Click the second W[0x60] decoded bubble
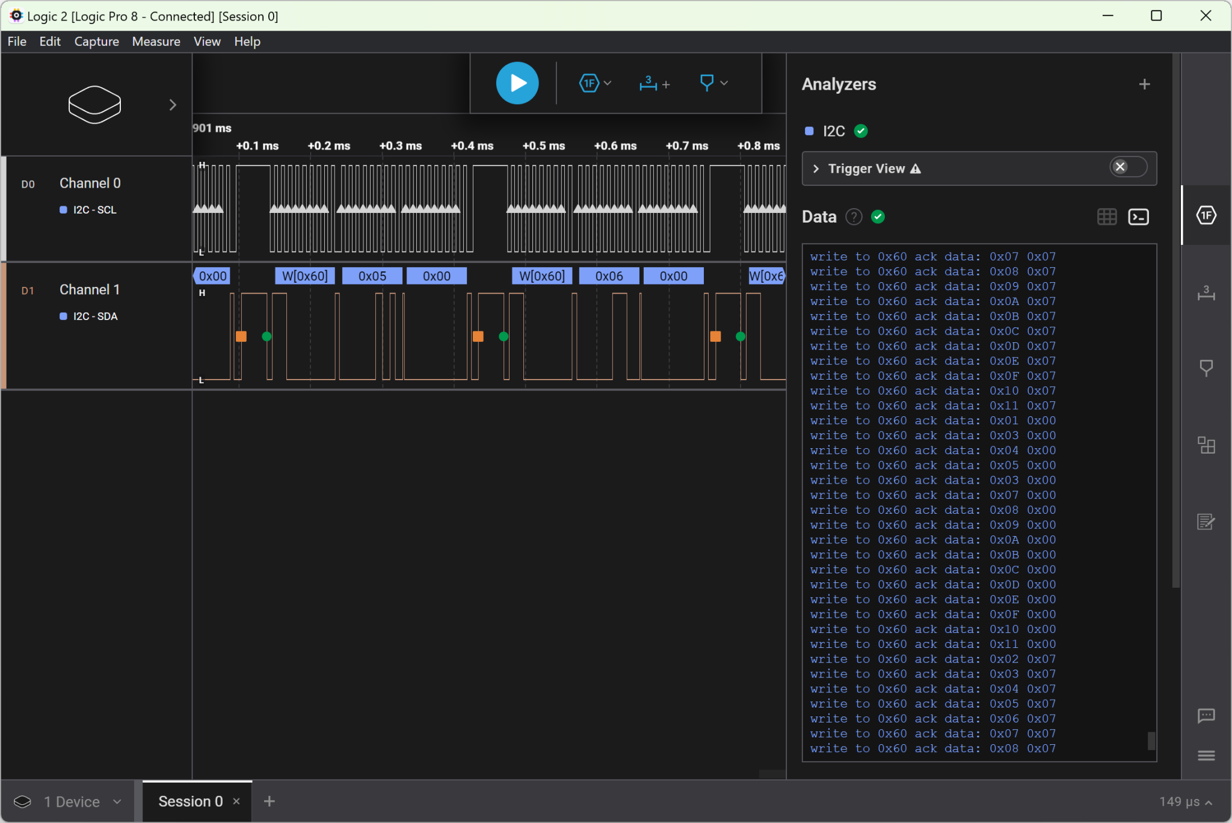The width and height of the screenshot is (1232, 823). click(542, 276)
